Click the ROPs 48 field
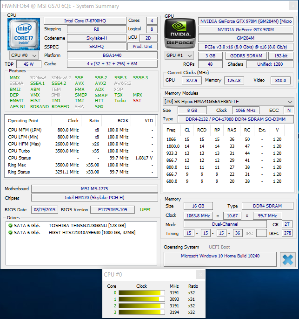 point(210,64)
